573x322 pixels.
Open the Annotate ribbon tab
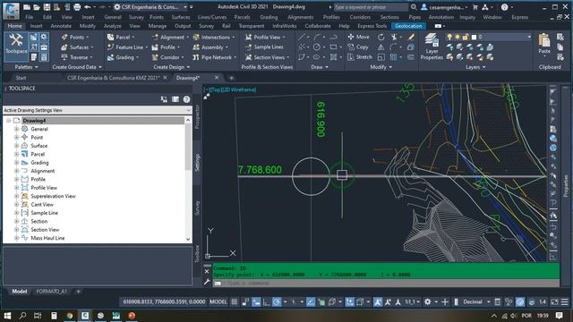61,26
